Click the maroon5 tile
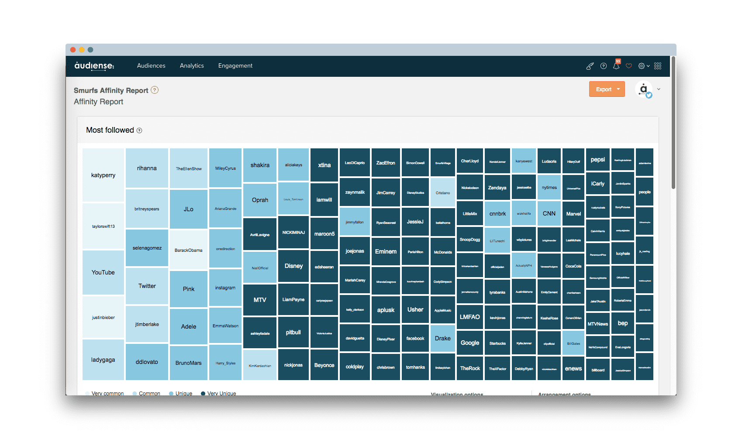742x439 pixels. [324, 233]
